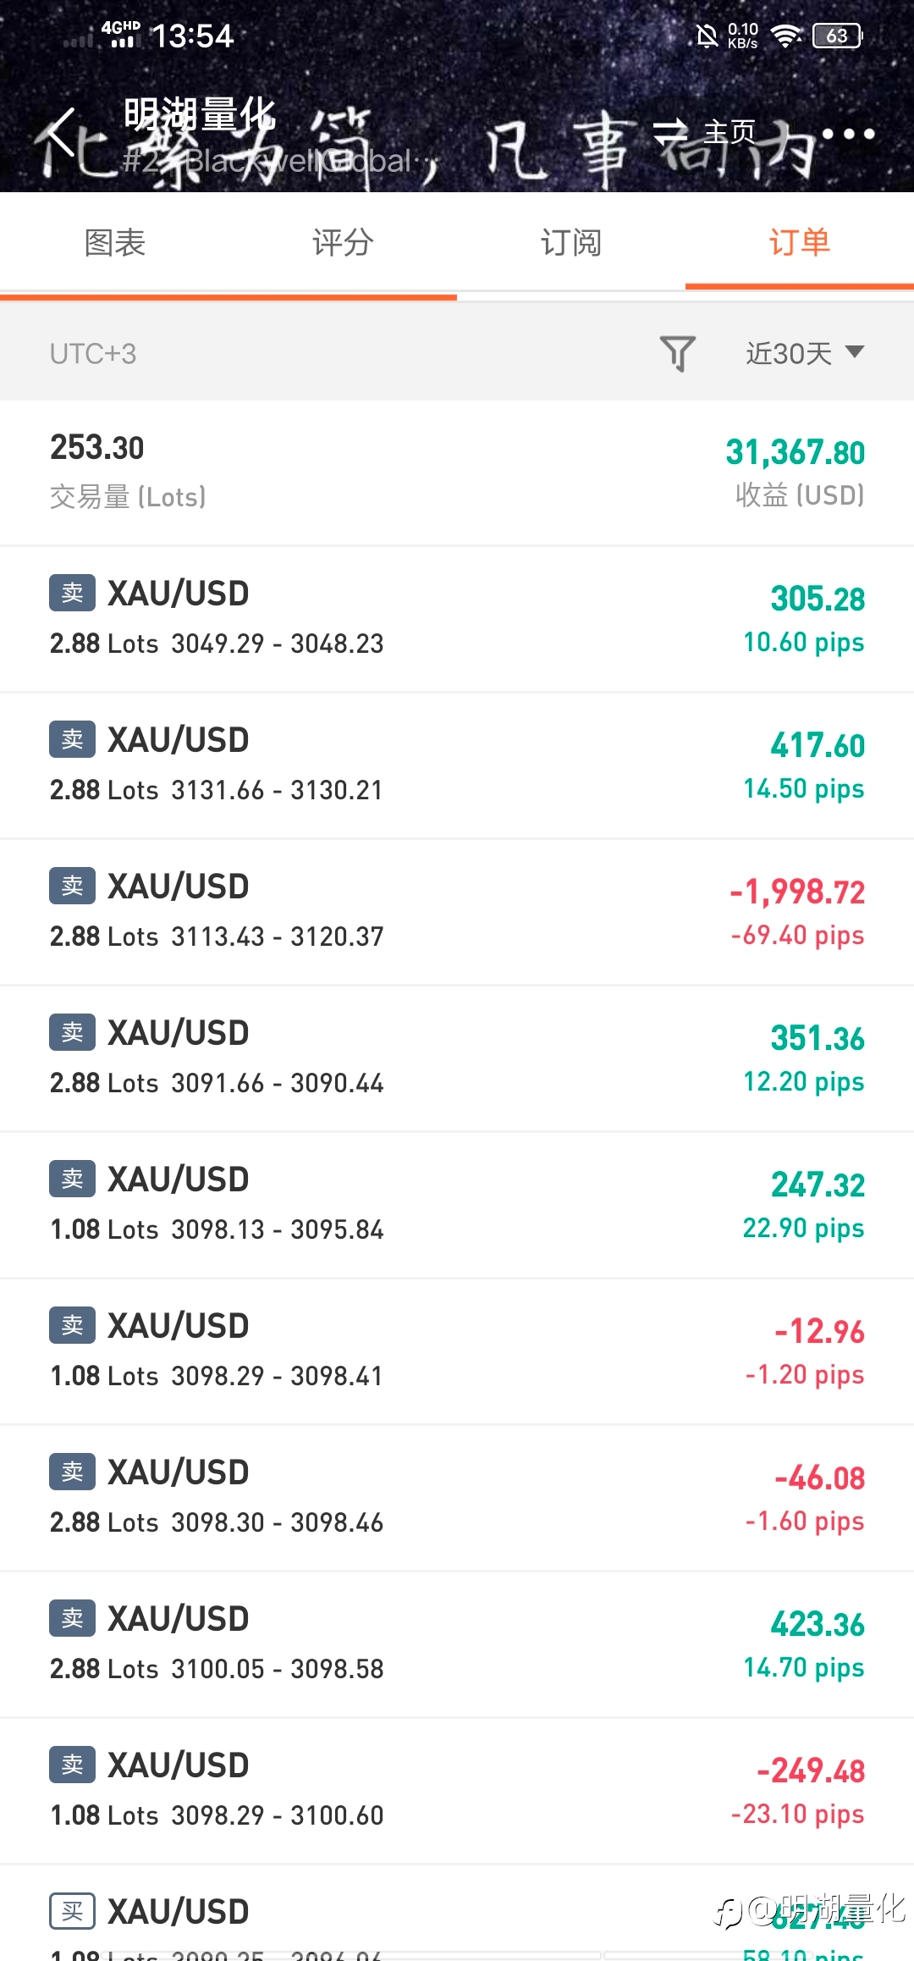The image size is (914, 1961).
Task: Tap the 卖 badge on the 423.36 order
Action: tap(72, 1618)
